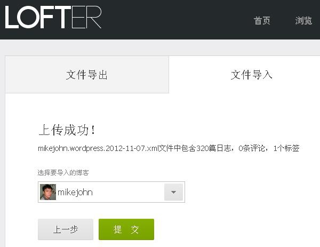Open the 浏览 navigation link

pos(303,21)
